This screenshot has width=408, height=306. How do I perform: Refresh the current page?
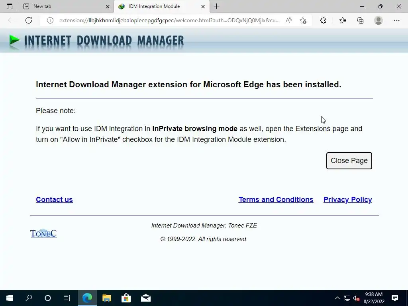(x=29, y=20)
